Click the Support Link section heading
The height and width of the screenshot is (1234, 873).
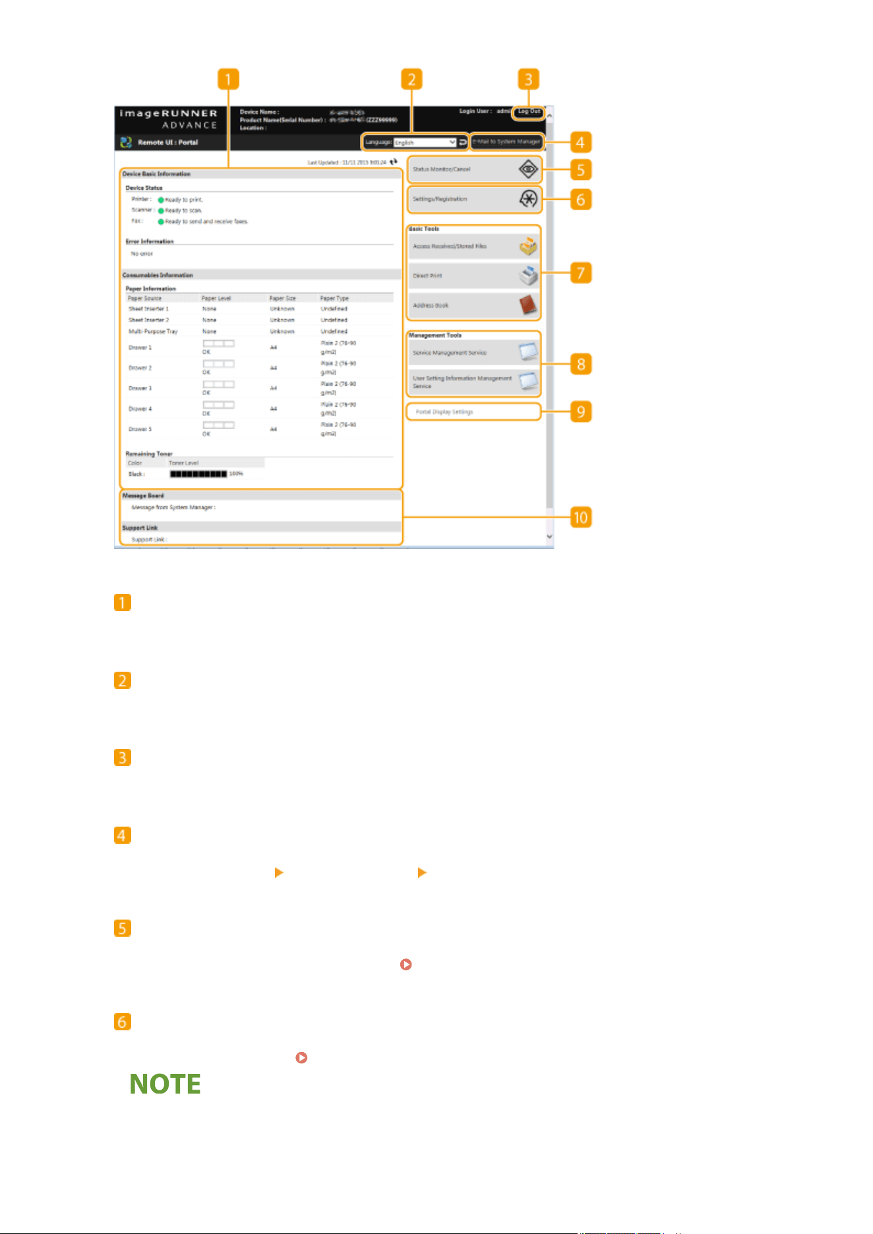click(x=140, y=528)
